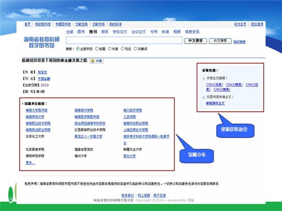Switch to the 报纸 tab
The image size is (282, 211).
coord(105,32)
